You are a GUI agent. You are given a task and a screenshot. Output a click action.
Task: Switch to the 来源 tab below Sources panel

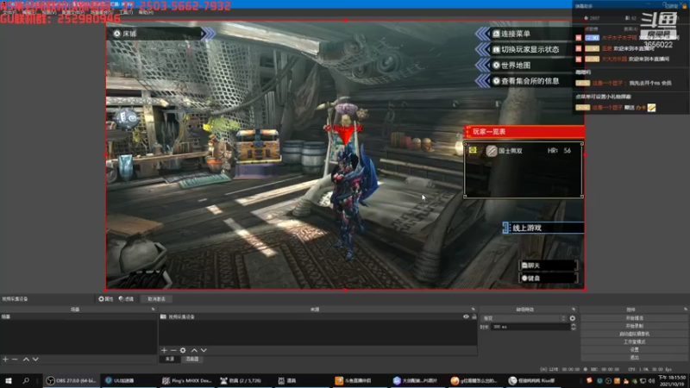[x=169, y=359]
